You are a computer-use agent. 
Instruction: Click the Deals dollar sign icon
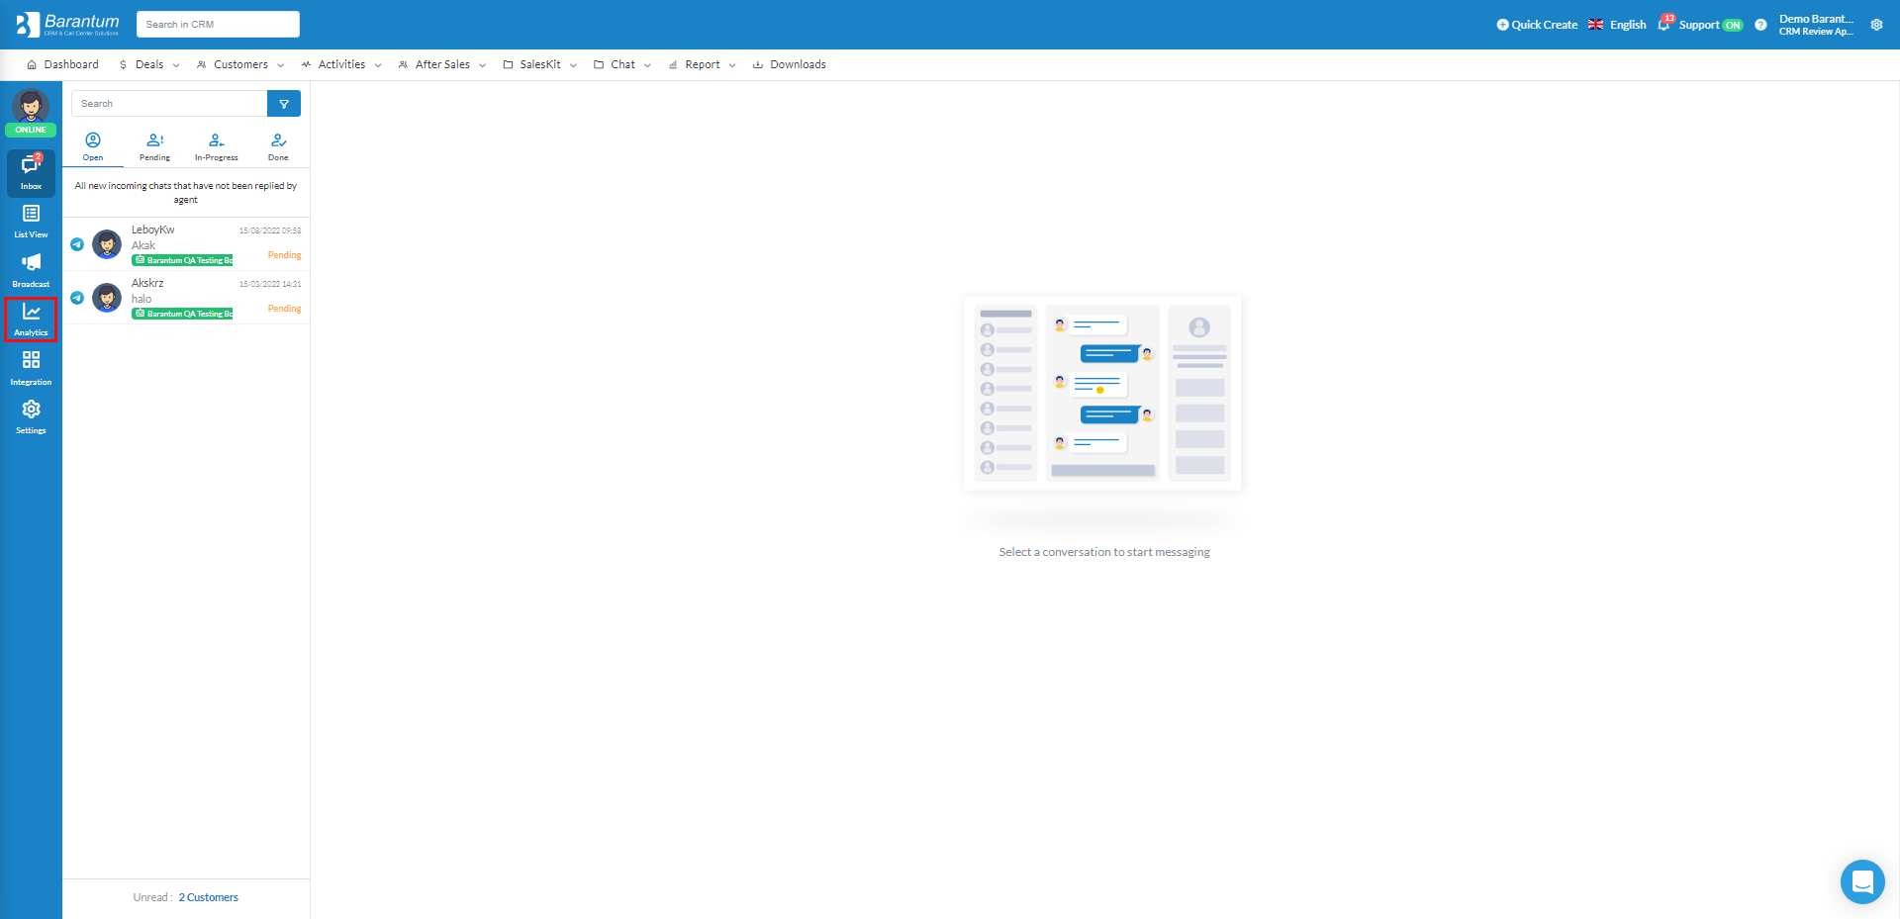click(x=123, y=64)
